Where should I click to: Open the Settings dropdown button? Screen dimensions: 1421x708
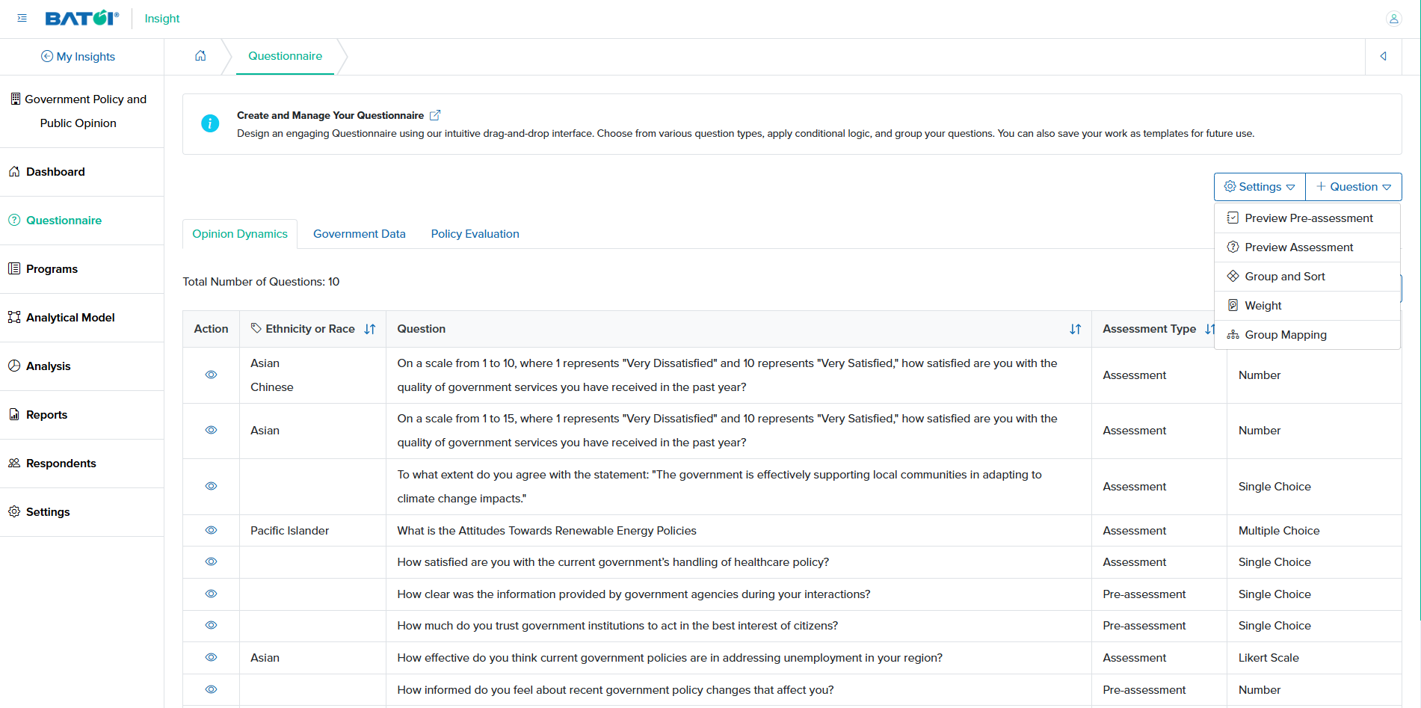coord(1260,187)
